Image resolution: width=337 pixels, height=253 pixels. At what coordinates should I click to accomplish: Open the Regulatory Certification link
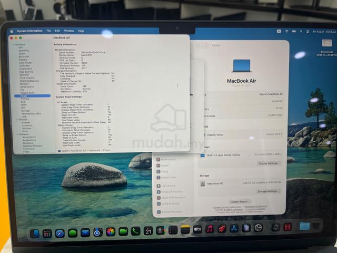[x=256, y=206]
